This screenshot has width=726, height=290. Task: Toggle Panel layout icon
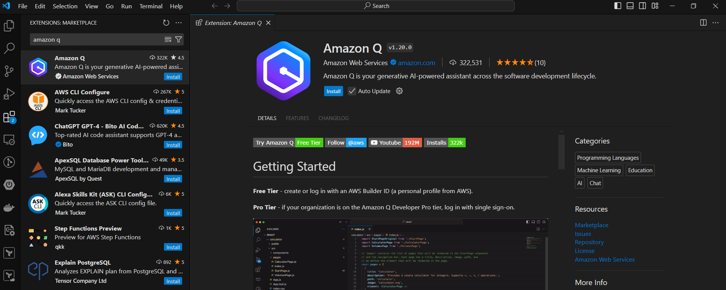pos(630,6)
